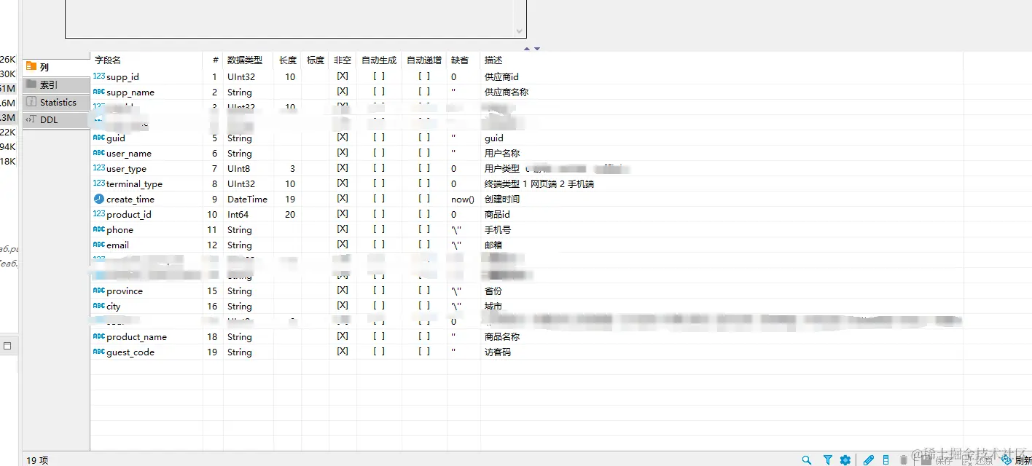Image resolution: width=1032 pixels, height=466 pixels.
Task: Select the terminal_type field name
Action: click(134, 184)
